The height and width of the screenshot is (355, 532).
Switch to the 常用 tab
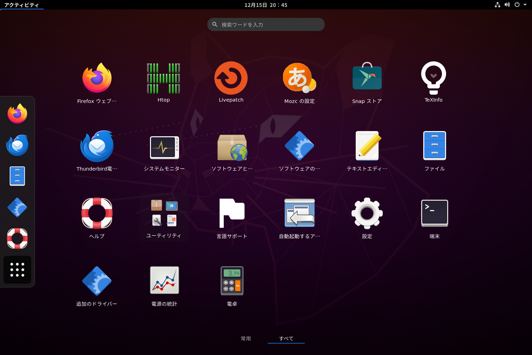tap(246, 339)
